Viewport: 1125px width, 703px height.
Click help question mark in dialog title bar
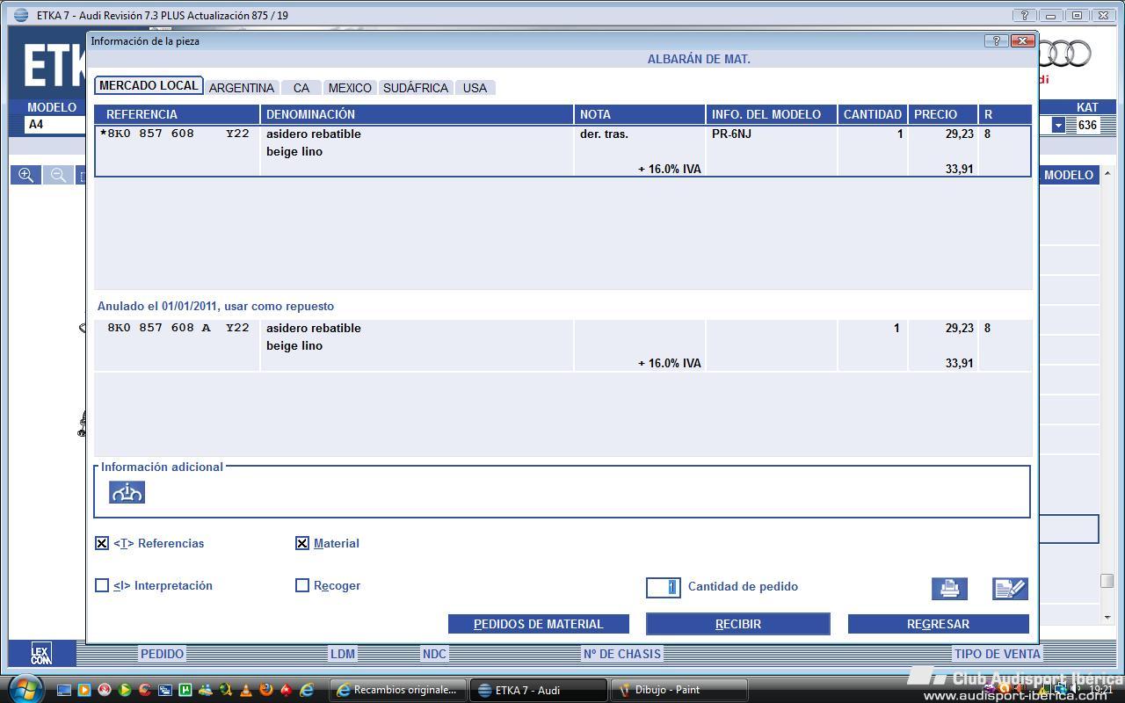996,40
